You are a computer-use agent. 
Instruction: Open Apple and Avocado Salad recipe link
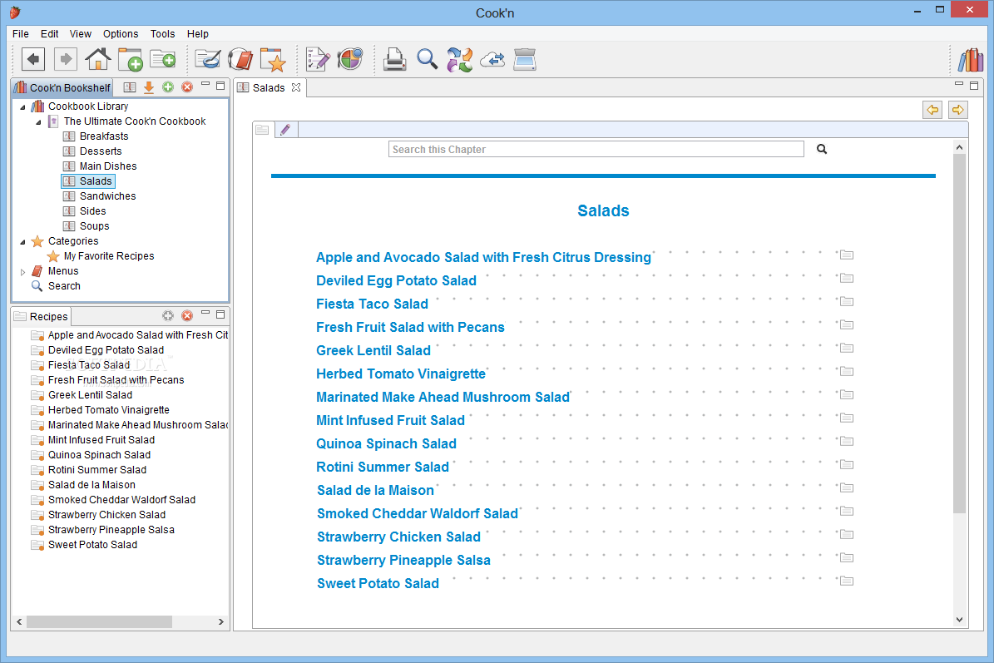click(483, 257)
